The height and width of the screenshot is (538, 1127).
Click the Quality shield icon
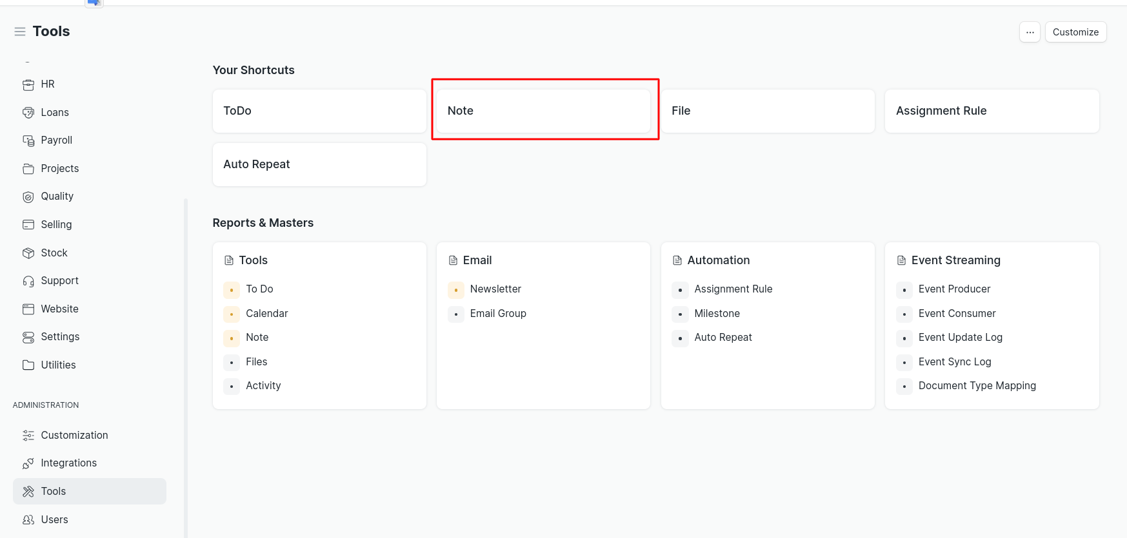click(28, 197)
